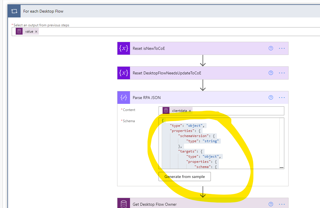
Task: Select the Apply to each loop icon
Action: point(14,11)
